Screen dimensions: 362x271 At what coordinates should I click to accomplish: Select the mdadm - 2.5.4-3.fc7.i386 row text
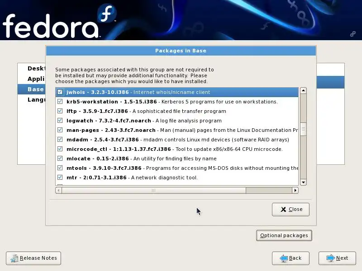click(x=103, y=140)
